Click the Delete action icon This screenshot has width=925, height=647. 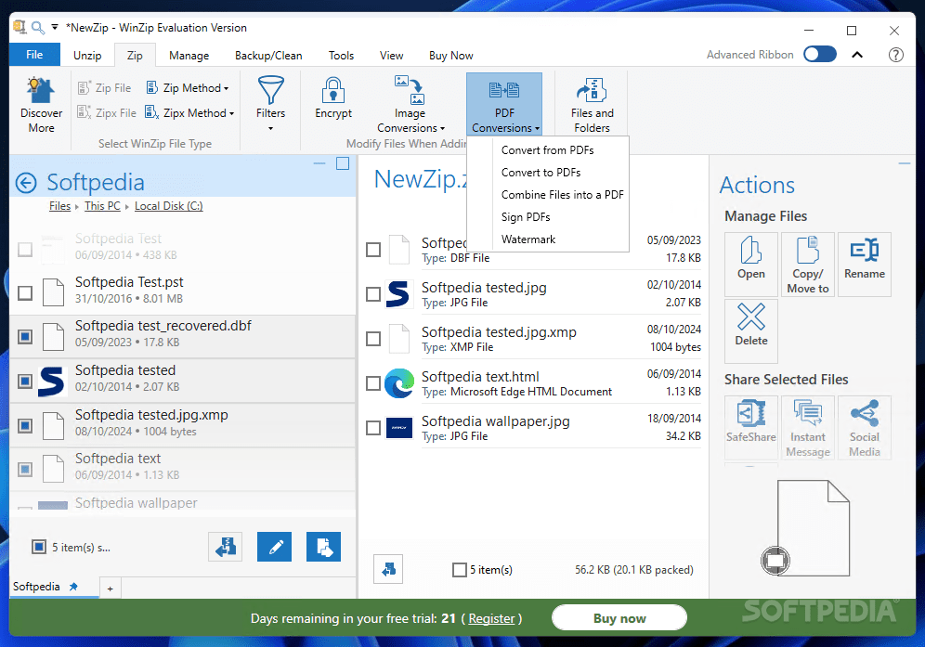[751, 330]
